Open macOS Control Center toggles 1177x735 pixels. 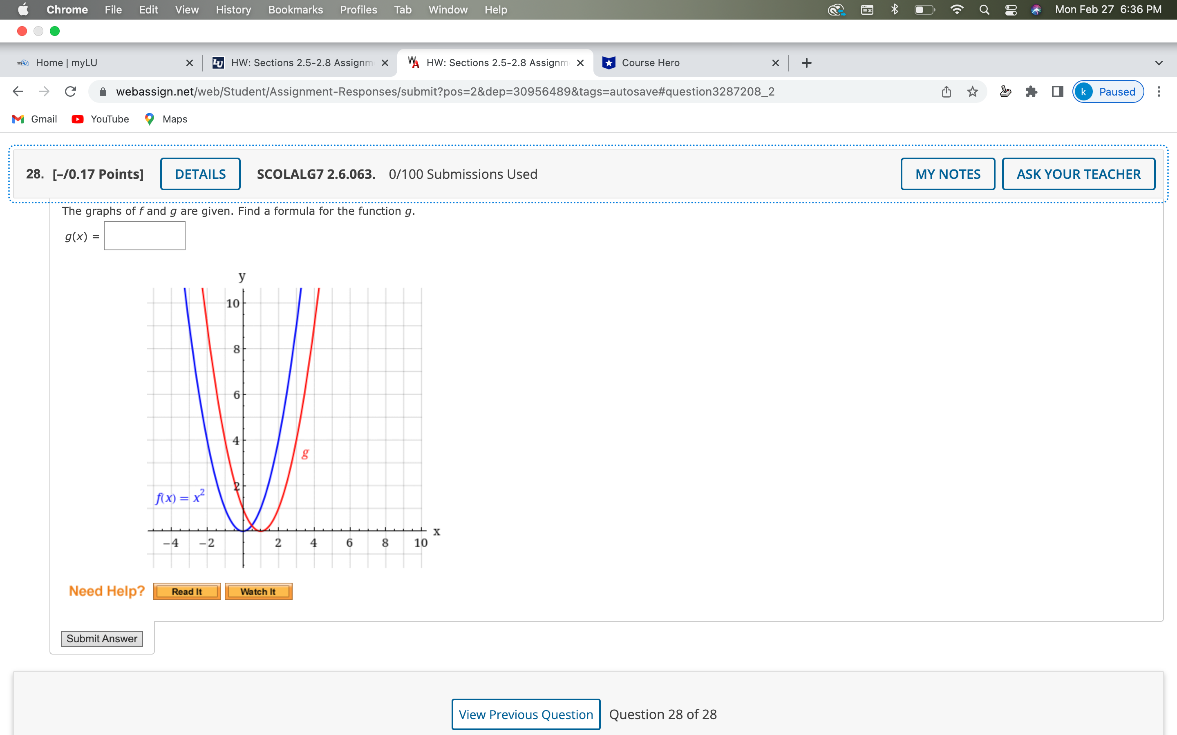pos(1011,10)
